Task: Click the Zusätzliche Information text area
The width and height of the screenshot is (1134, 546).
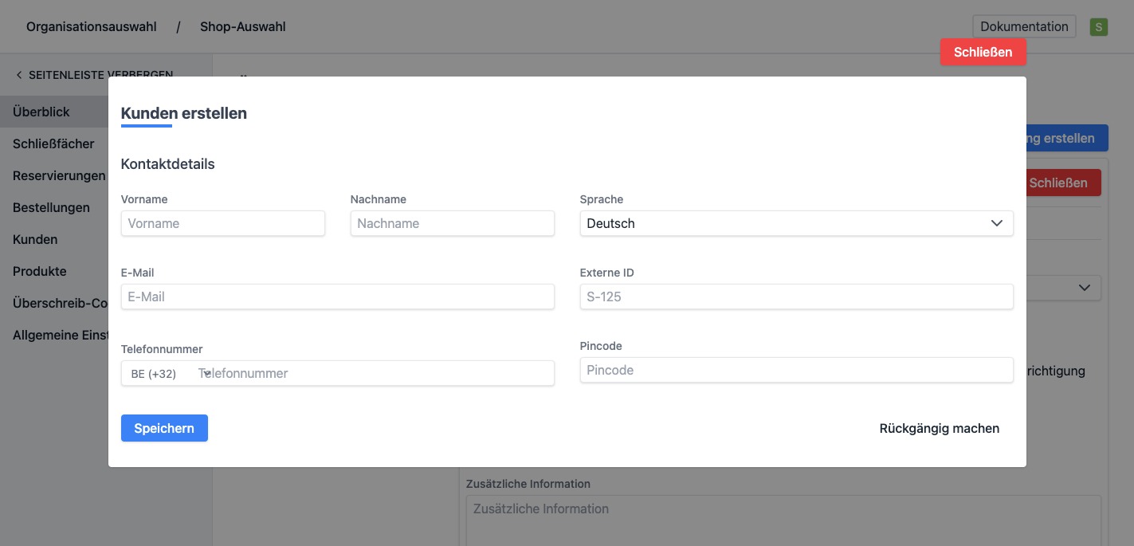Action: [x=783, y=518]
